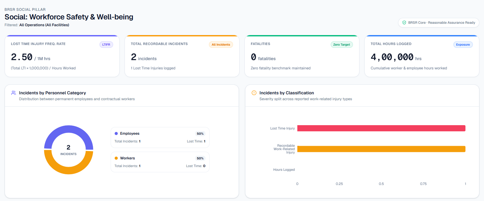Click the Recordable Work-Related Injury axis label
The width and height of the screenshot is (484, 201).
[x=284, y=149]
